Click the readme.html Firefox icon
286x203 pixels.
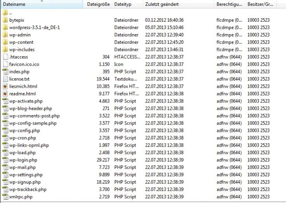point(5,94)
